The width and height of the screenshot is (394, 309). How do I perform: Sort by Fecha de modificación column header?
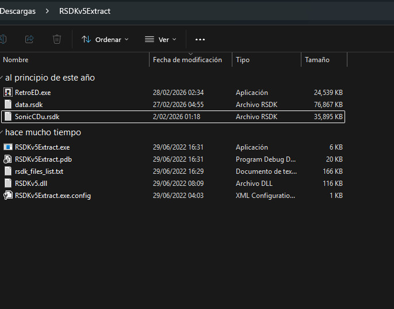pyautogui.click(x=190, y=60)
